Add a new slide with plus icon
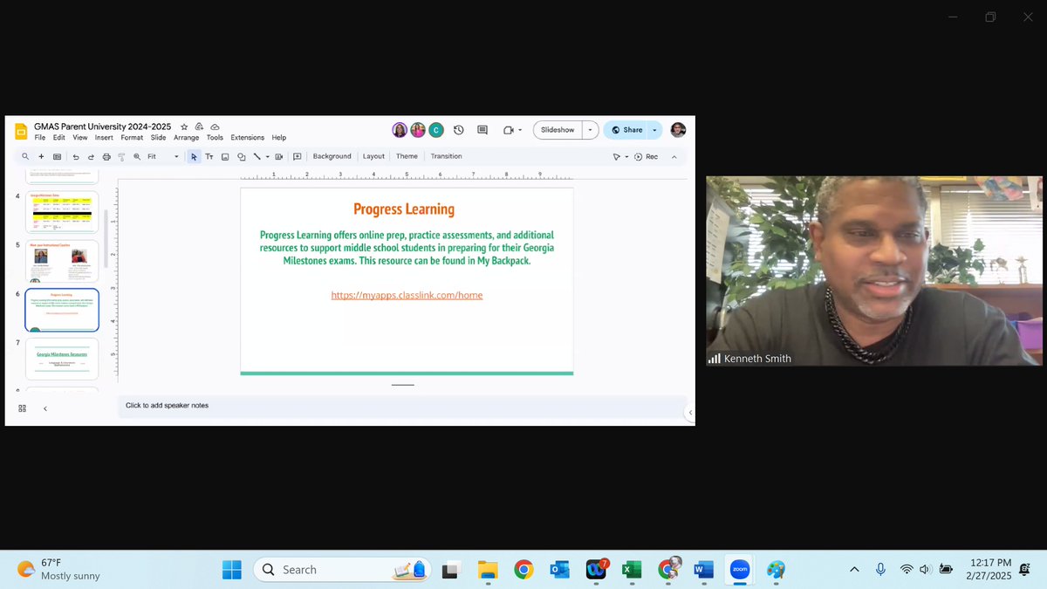 (x=40, y=156)
